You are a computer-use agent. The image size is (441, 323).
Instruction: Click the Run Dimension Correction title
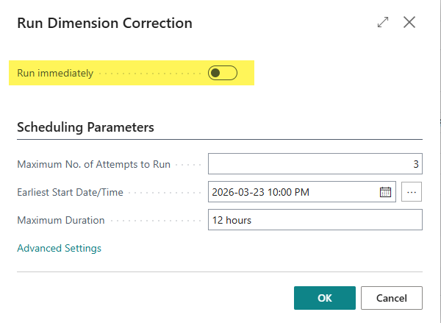point(104,23)
